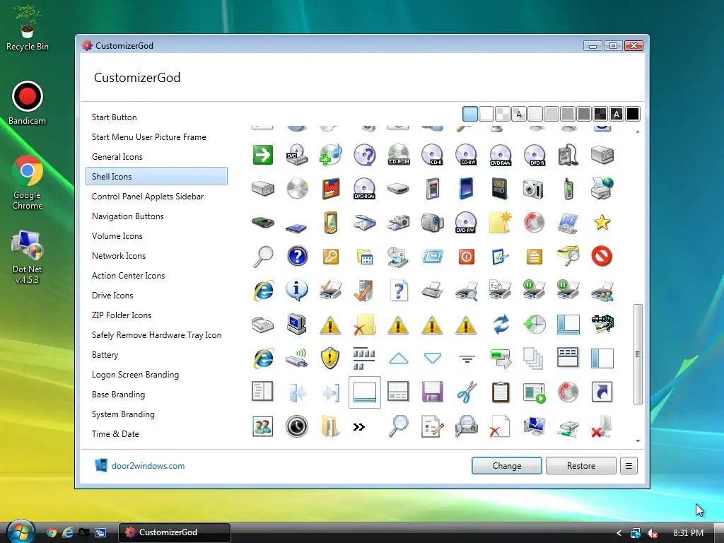Select the Shell Icons category
Screen dimensions: 724x543
(x=156, y=176)
